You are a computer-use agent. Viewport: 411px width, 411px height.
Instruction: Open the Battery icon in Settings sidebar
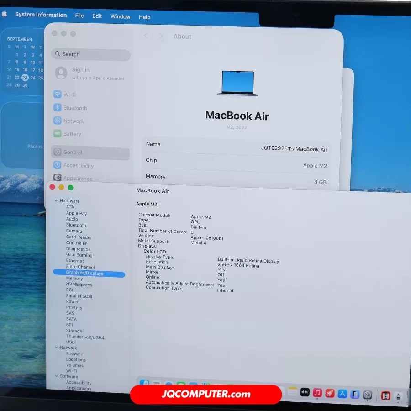(x=58, y=133)
